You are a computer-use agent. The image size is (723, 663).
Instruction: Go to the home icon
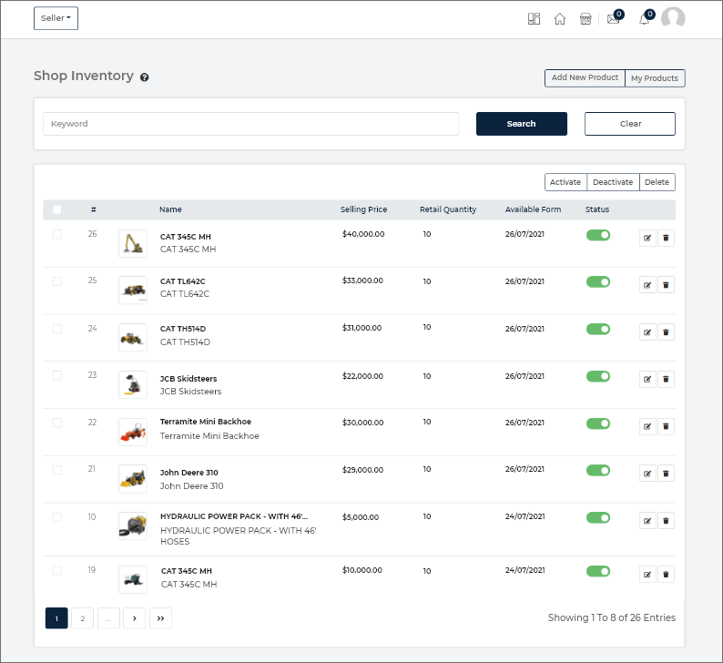click(560, 19)
